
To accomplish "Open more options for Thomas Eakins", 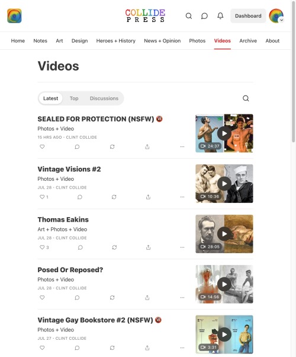I will click(x=182, y=247).
